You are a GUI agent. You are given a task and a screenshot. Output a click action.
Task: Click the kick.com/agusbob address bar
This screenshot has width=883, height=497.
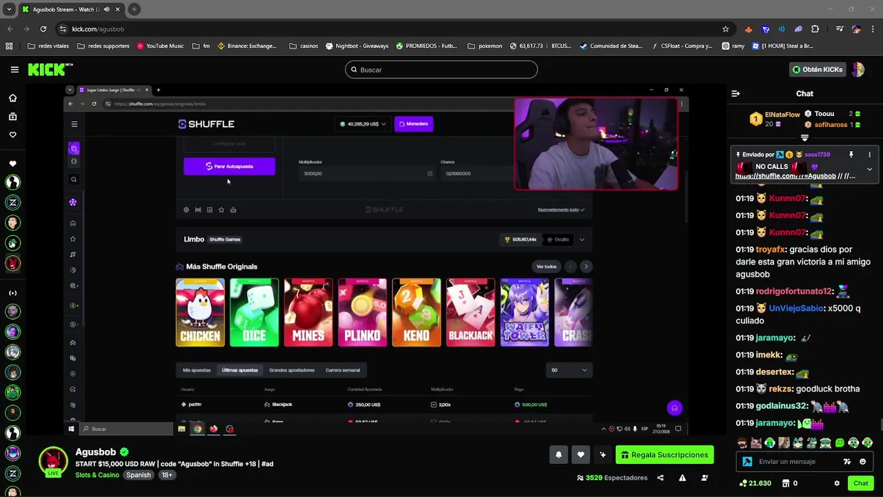386,29
